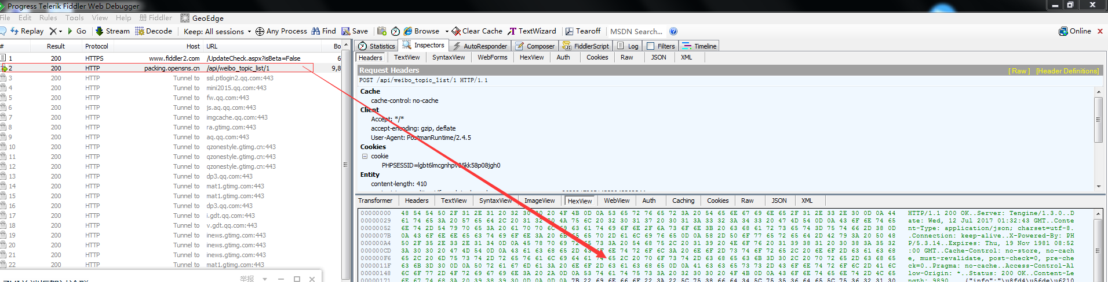The image size is (1108, 282).
Task: Sort sessions by the Protocol column header
Action: tap(96, 46)
